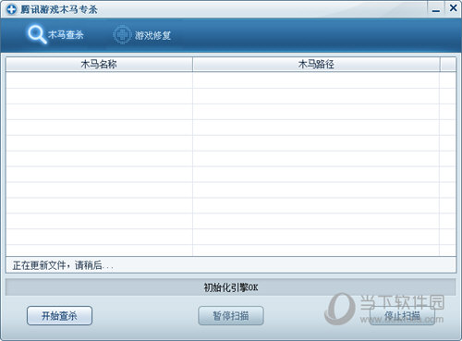Sort by 木马路径 column header
The width and height of the screenshot is (462, 341).
pyautogui.click(x=316, y=64)
